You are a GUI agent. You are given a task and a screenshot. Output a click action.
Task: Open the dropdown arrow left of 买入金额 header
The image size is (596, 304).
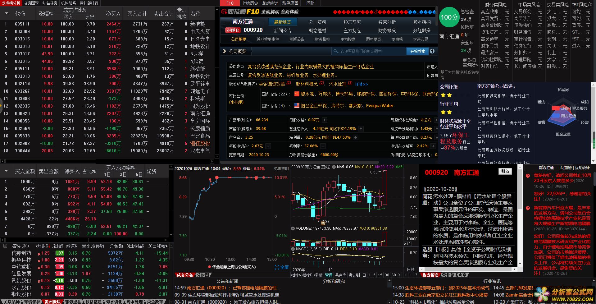6,171
